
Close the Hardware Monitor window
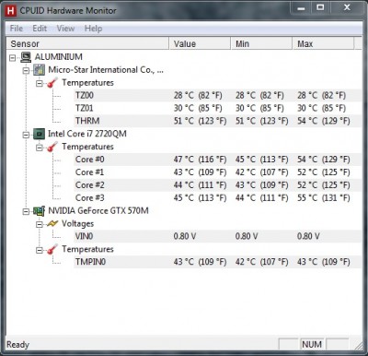click(x=347, y=8)
